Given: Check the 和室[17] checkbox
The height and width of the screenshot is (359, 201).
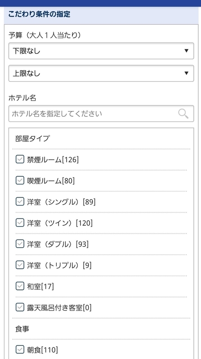Looking at the screenshot, I should click(20, 286).
